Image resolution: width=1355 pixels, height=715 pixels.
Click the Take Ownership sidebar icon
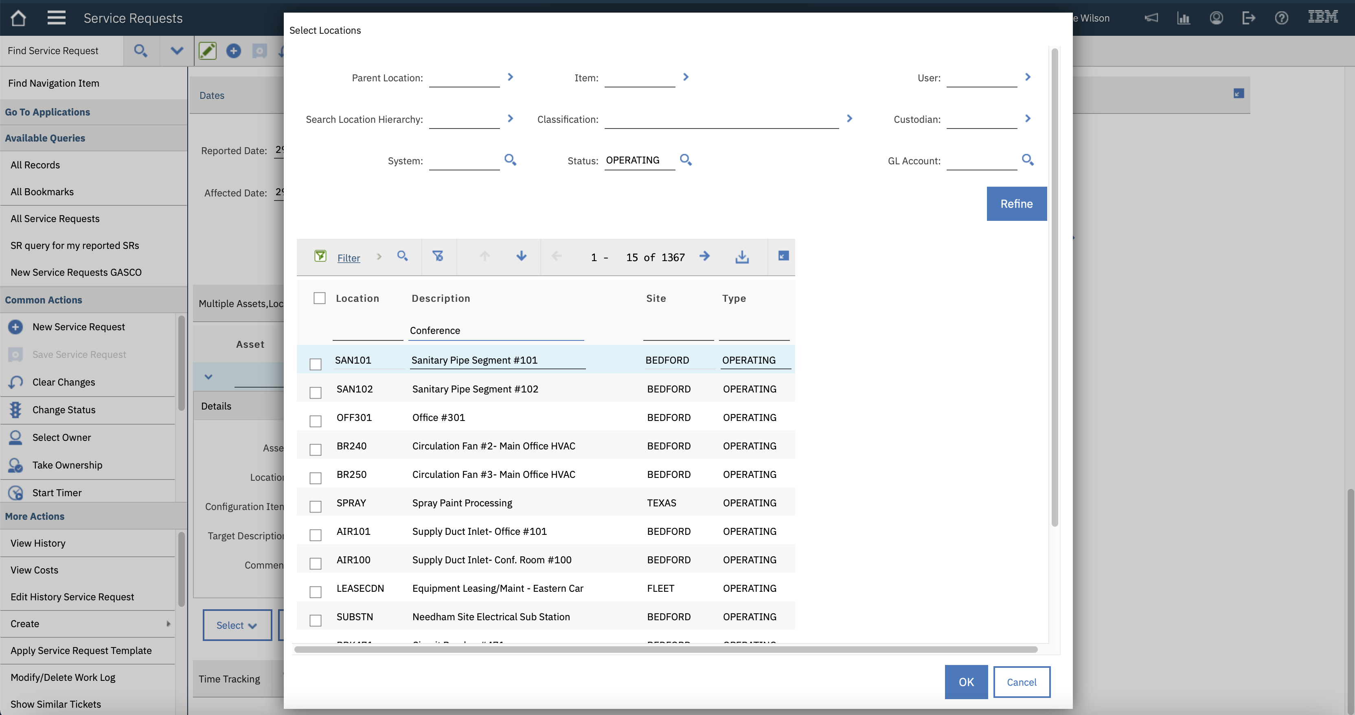15,465
